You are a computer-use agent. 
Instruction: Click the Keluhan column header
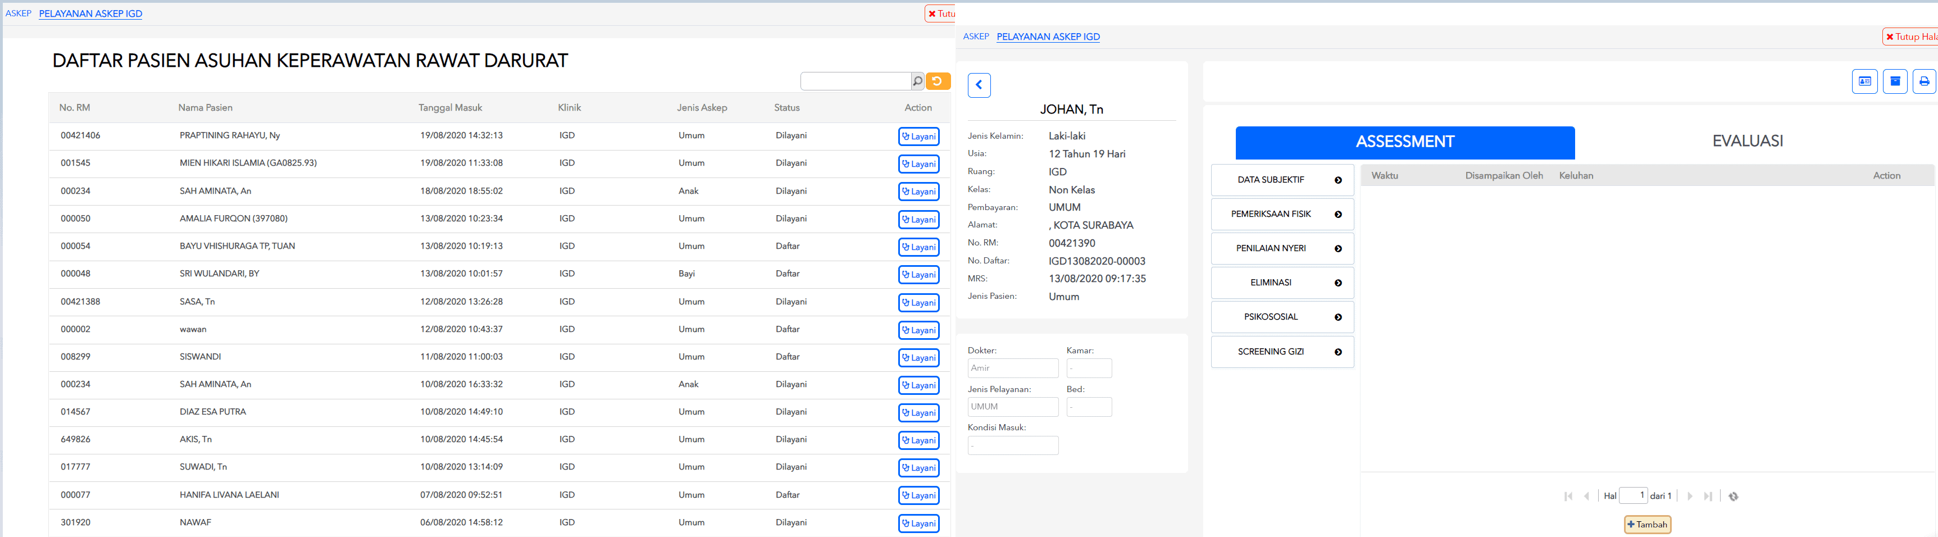[1576, 175]
